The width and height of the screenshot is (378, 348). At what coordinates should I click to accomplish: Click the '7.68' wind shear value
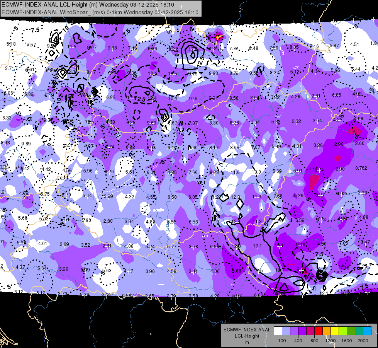click(x=278, y=196)
